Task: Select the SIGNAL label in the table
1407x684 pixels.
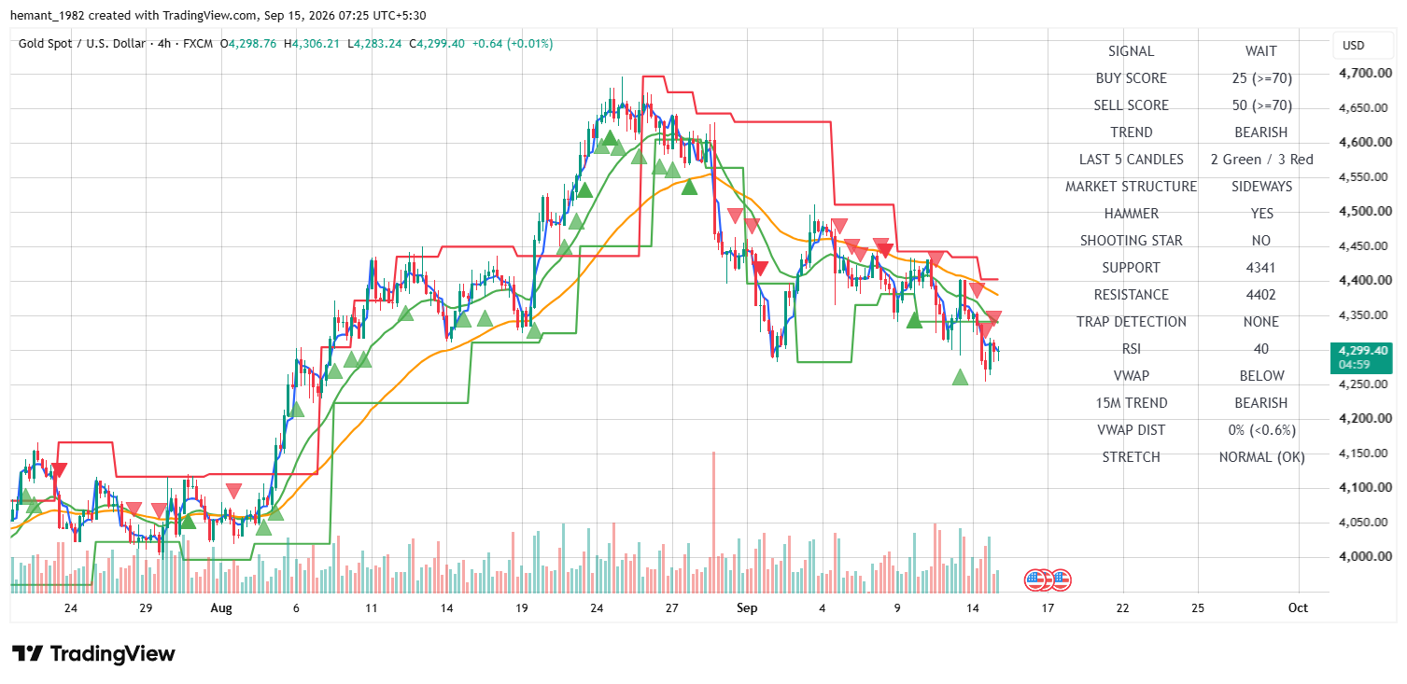Action: point(1131,51)
